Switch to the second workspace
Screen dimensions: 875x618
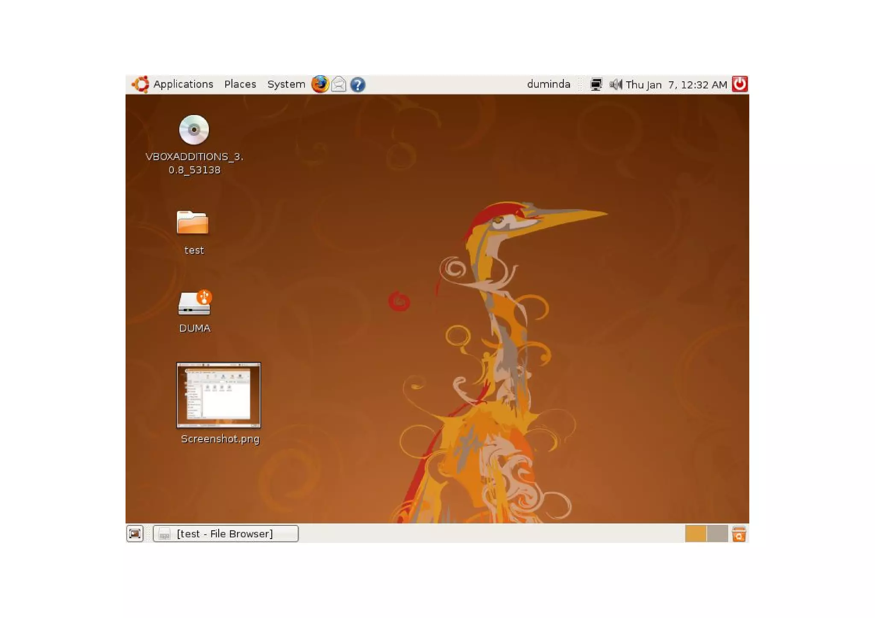point(717,533)
